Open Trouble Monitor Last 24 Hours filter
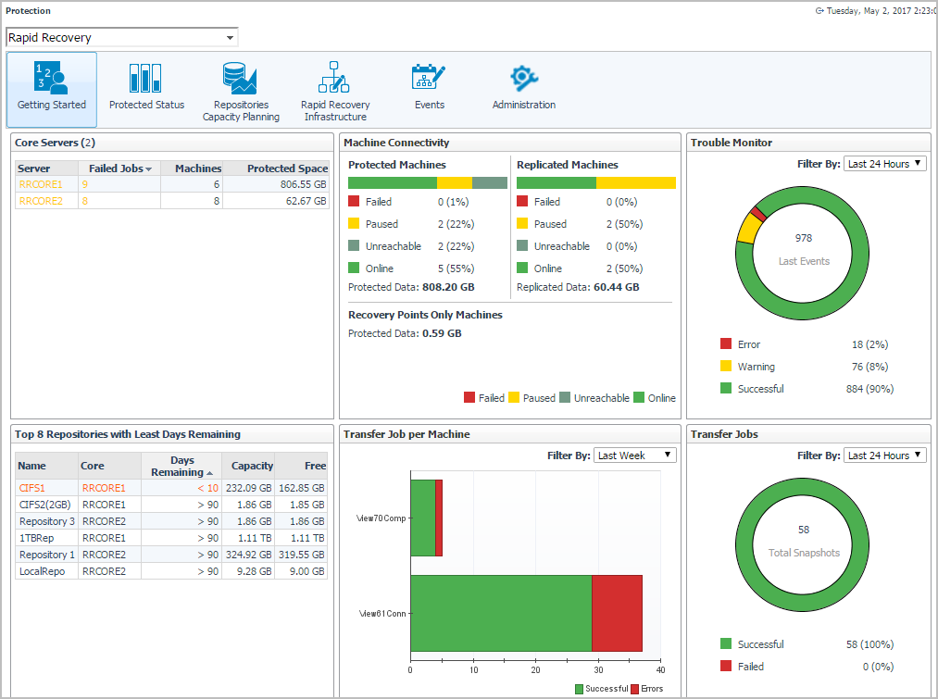 [885, 164]
